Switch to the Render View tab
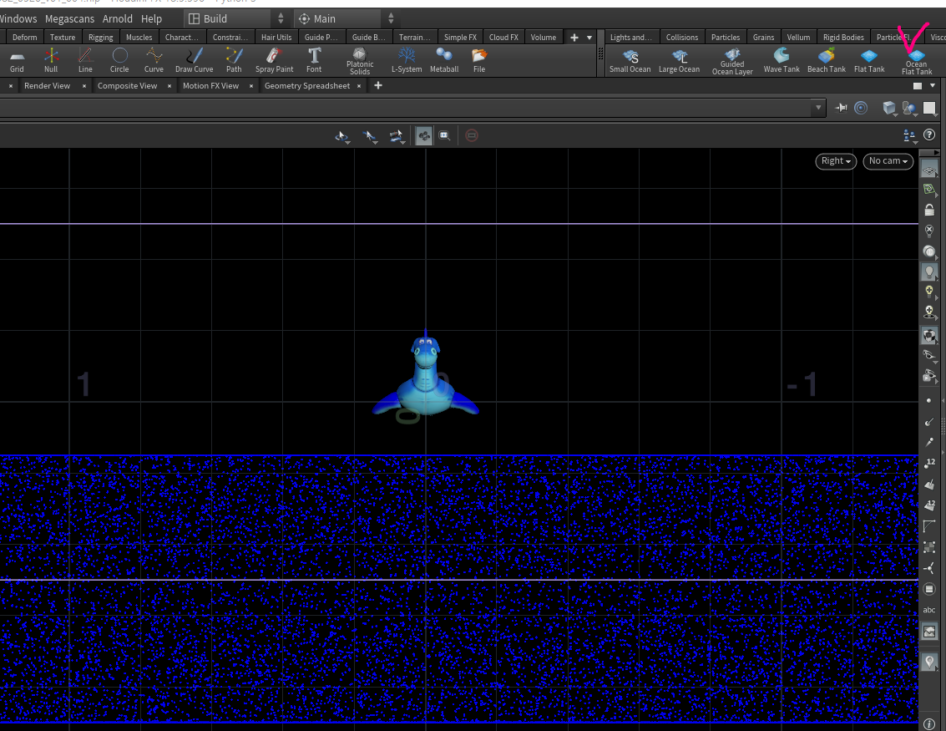This screenshot has height=731, width=946. [x=47, y=86]
